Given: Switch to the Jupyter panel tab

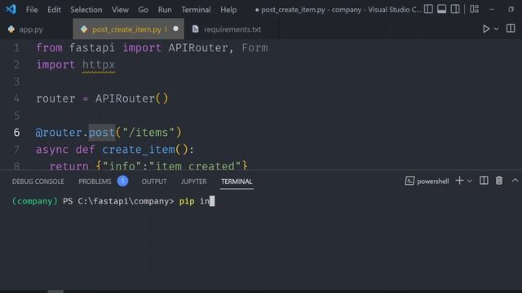Looking at the screenshot, I should [194, 181].
